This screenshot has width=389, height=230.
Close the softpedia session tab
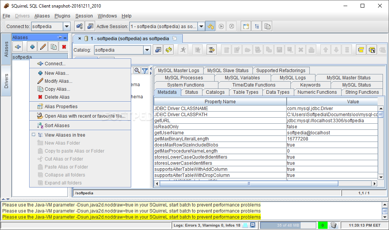tap(79, 38)
